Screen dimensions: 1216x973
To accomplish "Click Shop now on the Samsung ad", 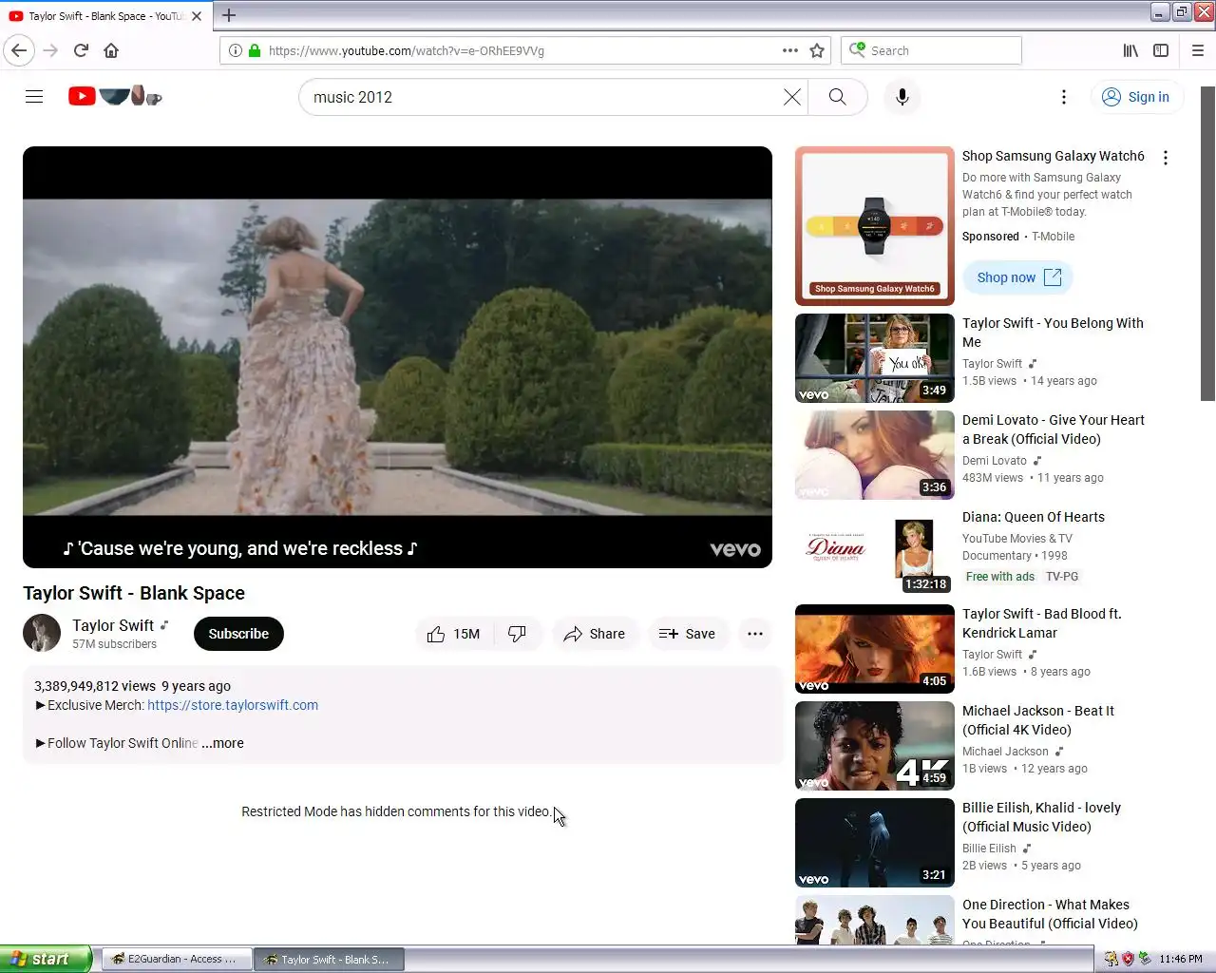I will [x=1018, y=277].
